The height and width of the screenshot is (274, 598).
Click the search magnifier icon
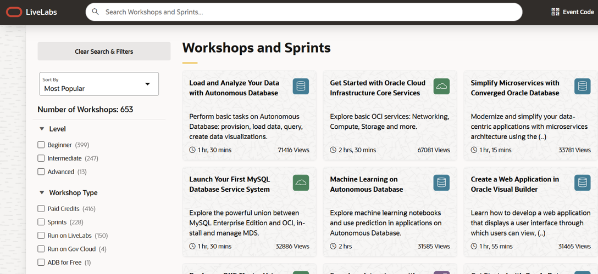(96, 12)
